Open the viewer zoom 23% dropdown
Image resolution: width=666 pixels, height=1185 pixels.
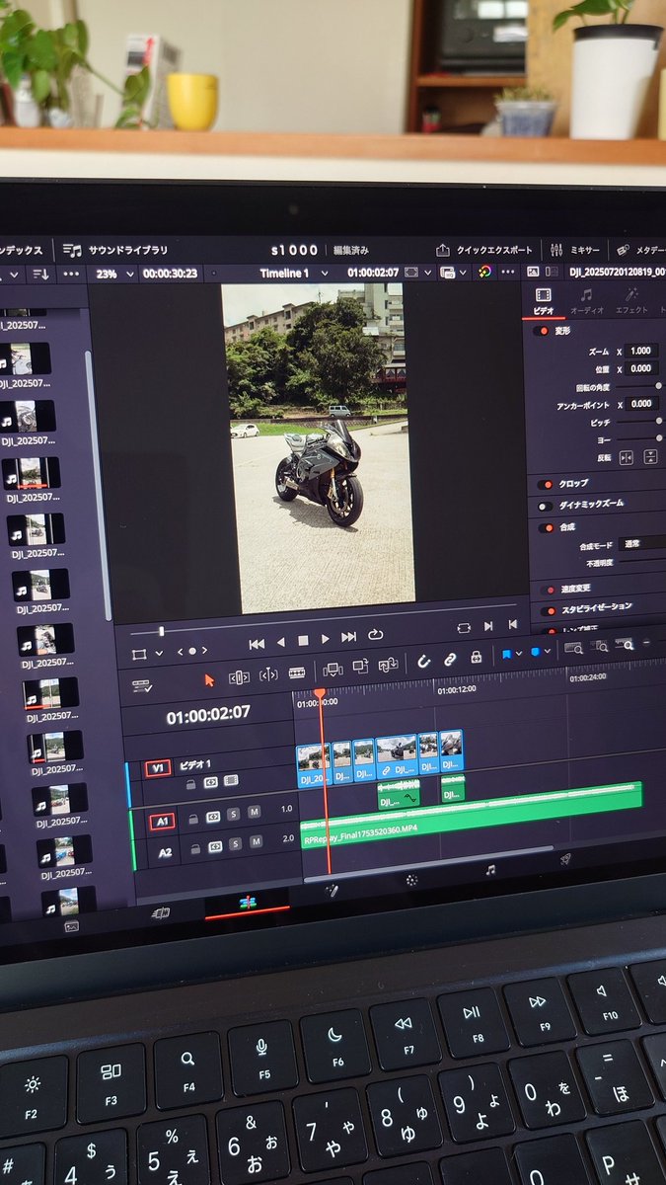click(112, 274)
